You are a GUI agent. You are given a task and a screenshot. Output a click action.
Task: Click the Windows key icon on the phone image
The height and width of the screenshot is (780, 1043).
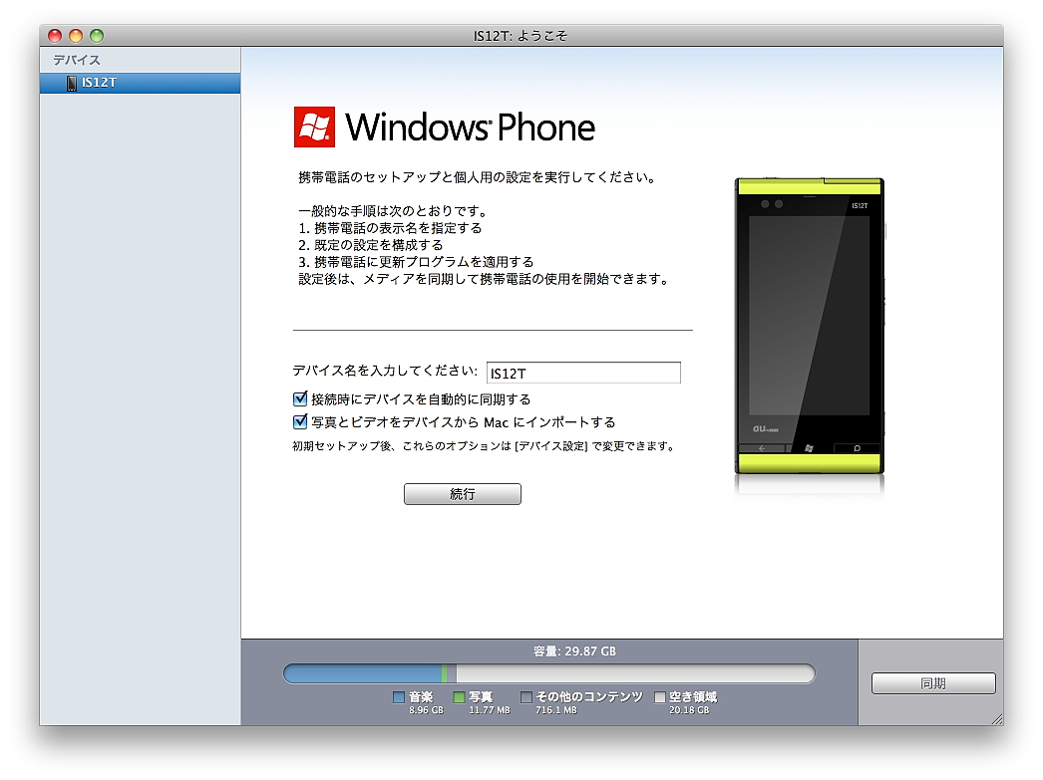[808, 447]
